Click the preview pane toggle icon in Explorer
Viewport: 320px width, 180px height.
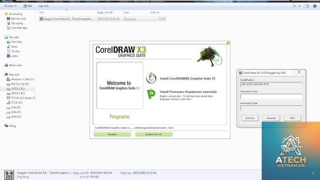[307, 6]
